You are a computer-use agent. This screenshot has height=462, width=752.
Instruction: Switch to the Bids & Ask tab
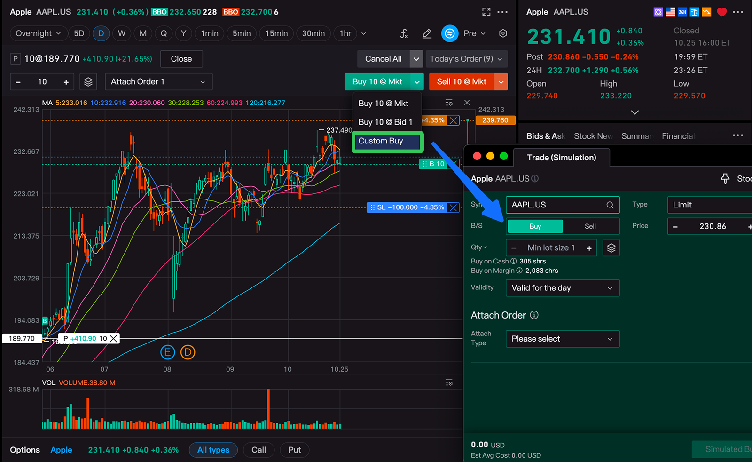point(545,136)
